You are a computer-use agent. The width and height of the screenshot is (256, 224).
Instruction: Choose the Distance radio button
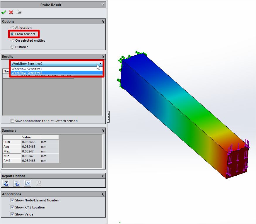click(x=12, y=47)
